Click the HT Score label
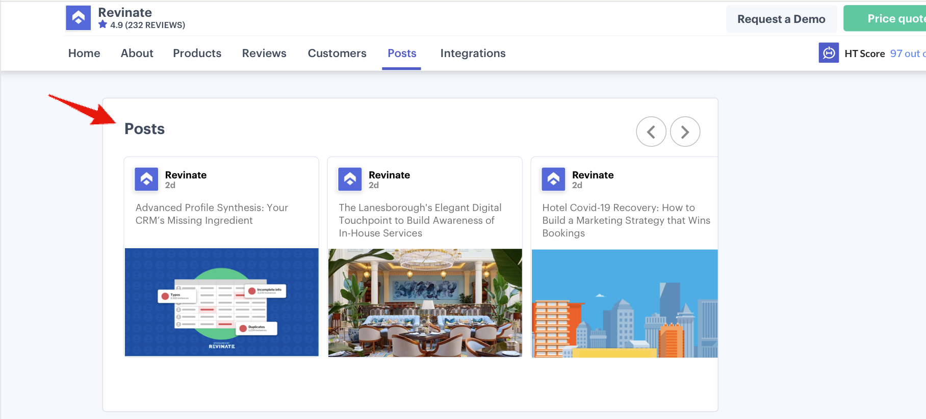926x419 pixels. (x=865, y=54)
